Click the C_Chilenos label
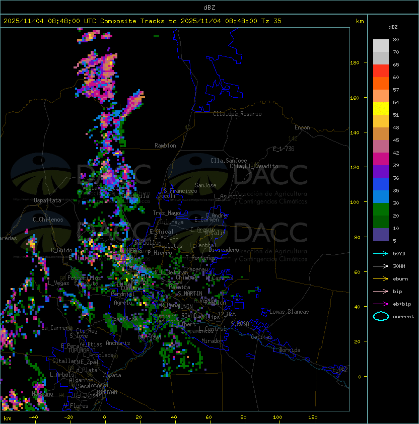 [48, 220]
